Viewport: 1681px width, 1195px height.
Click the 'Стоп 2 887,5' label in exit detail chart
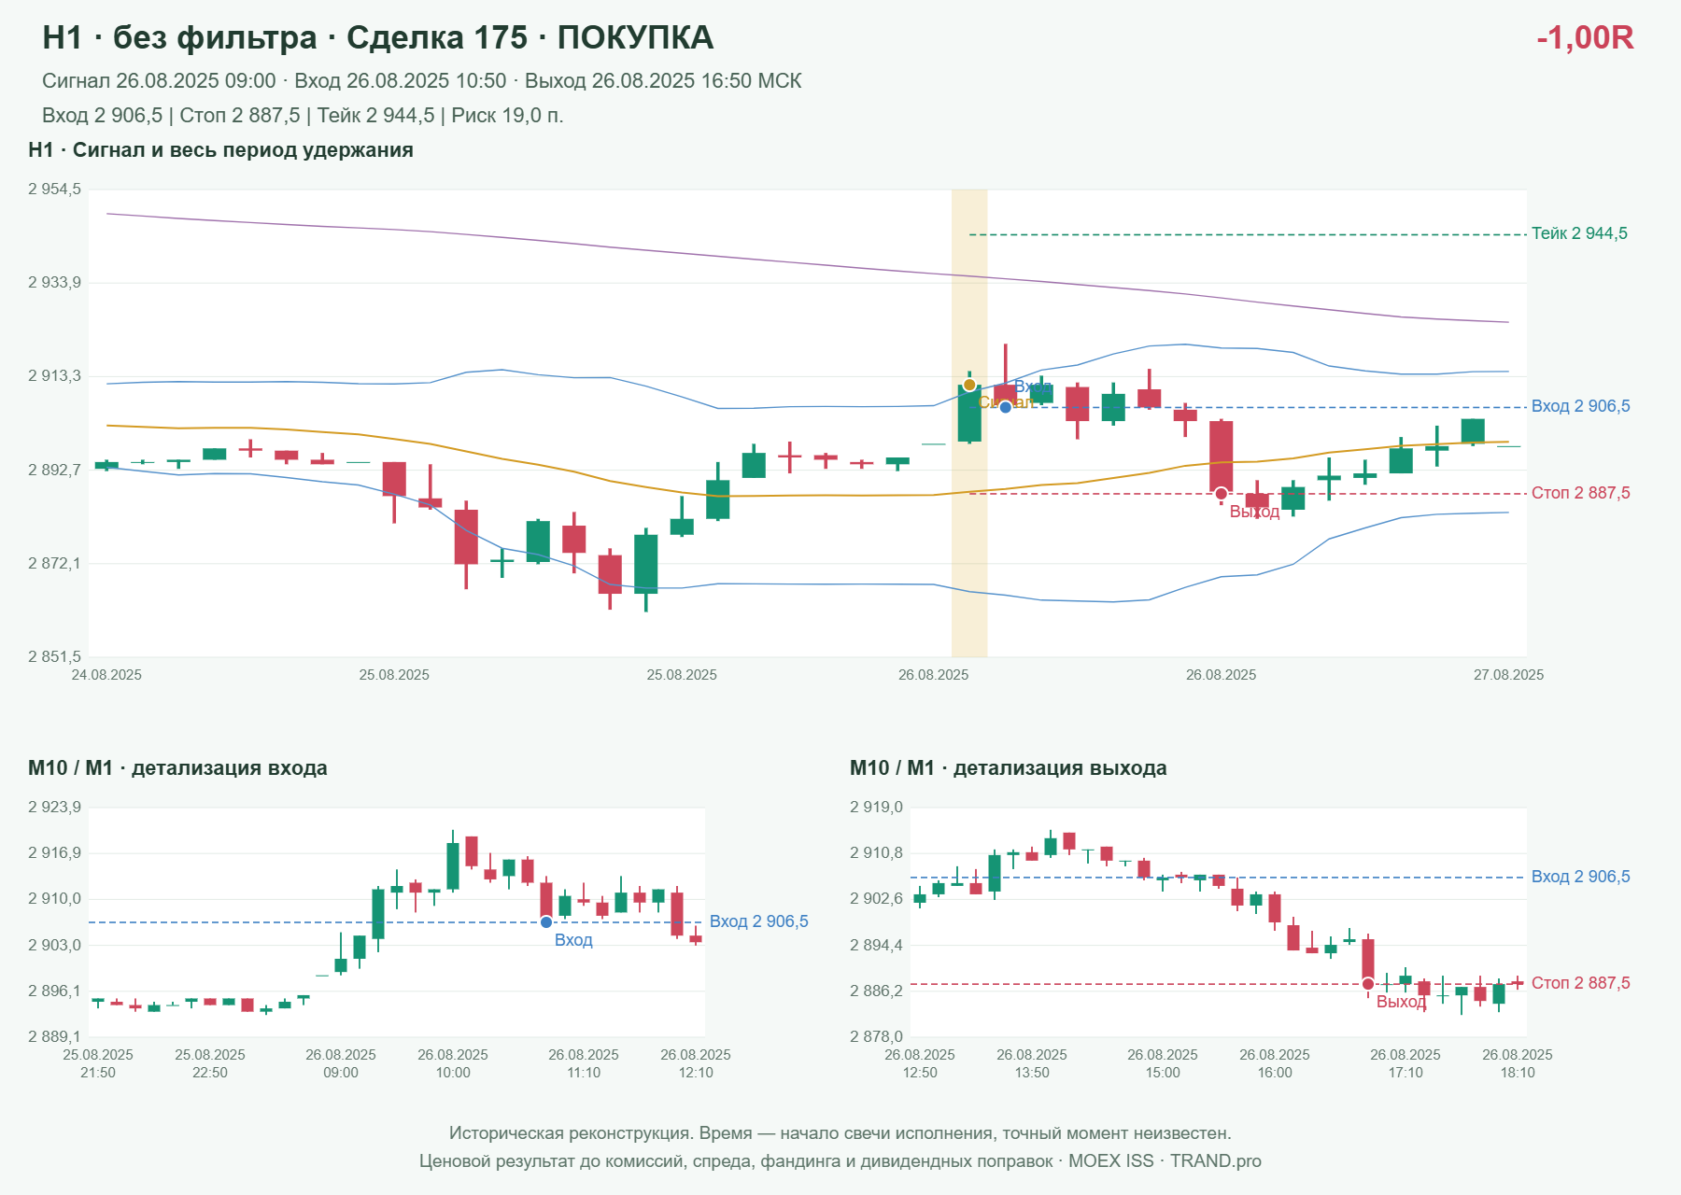click(x=1581, y=983)
